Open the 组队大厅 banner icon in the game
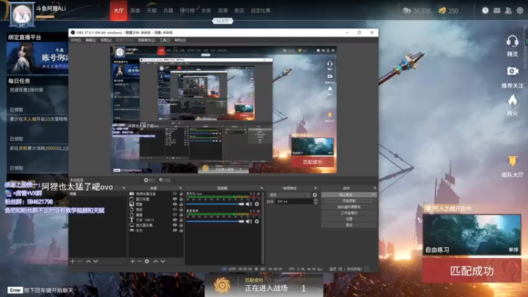 512,161
